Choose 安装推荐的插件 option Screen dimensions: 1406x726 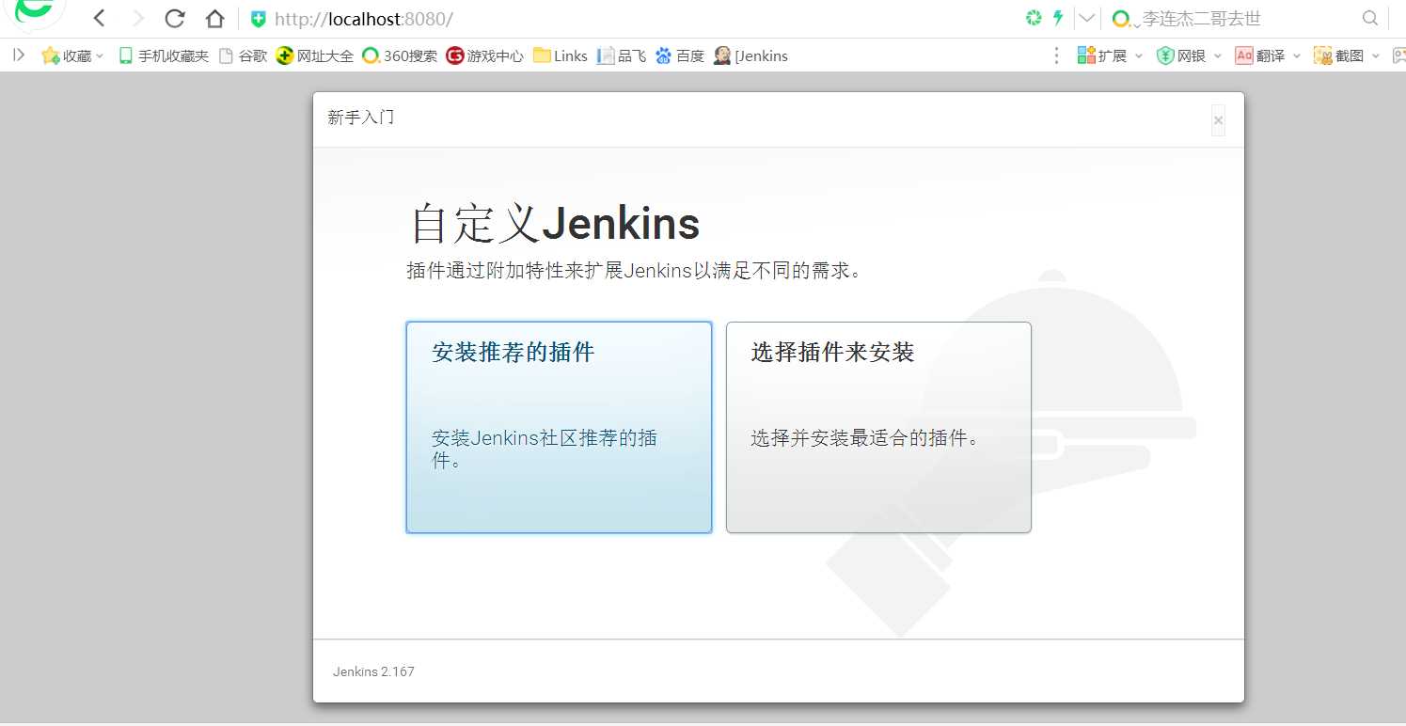[559, 427]
